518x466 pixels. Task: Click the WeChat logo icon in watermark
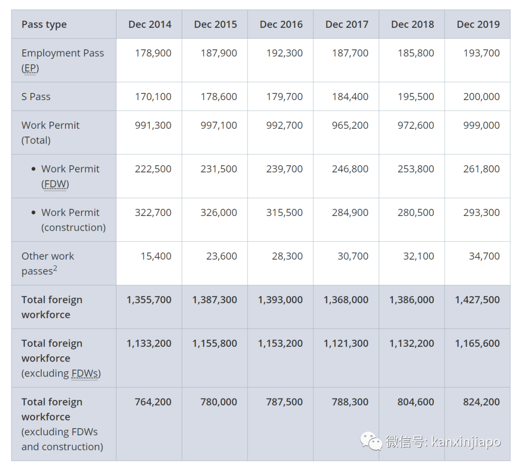tap(371, 441)
